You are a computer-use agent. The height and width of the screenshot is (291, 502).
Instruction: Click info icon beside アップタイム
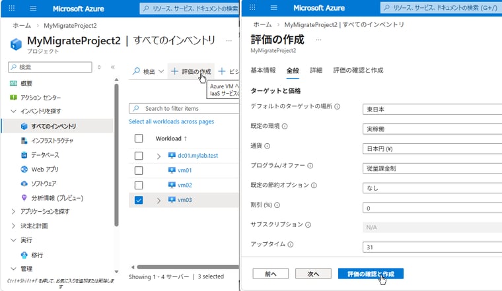click(291, 245)
